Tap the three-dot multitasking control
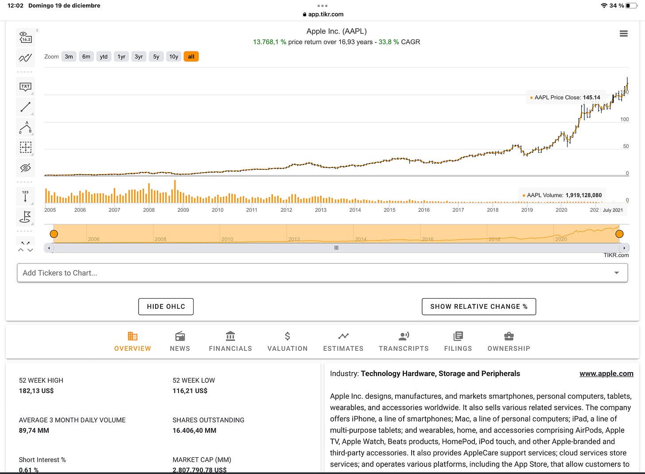Image resolution: width=645 pixels, height=474 pixels. coord(322,6)
